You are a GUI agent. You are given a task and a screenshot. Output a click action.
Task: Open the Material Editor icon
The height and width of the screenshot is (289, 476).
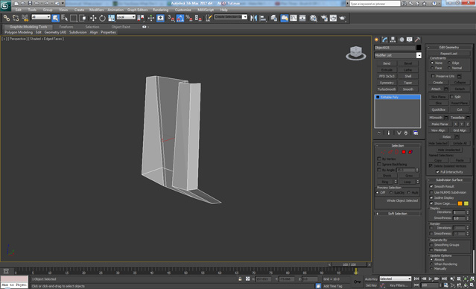(x=314, y=18)
